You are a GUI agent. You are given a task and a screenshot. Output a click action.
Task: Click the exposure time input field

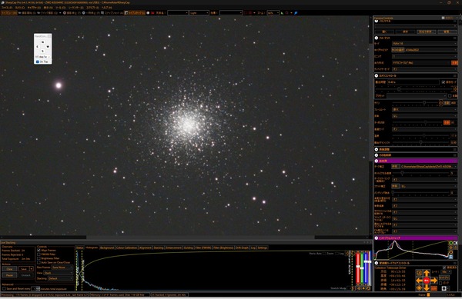point(413,82)
